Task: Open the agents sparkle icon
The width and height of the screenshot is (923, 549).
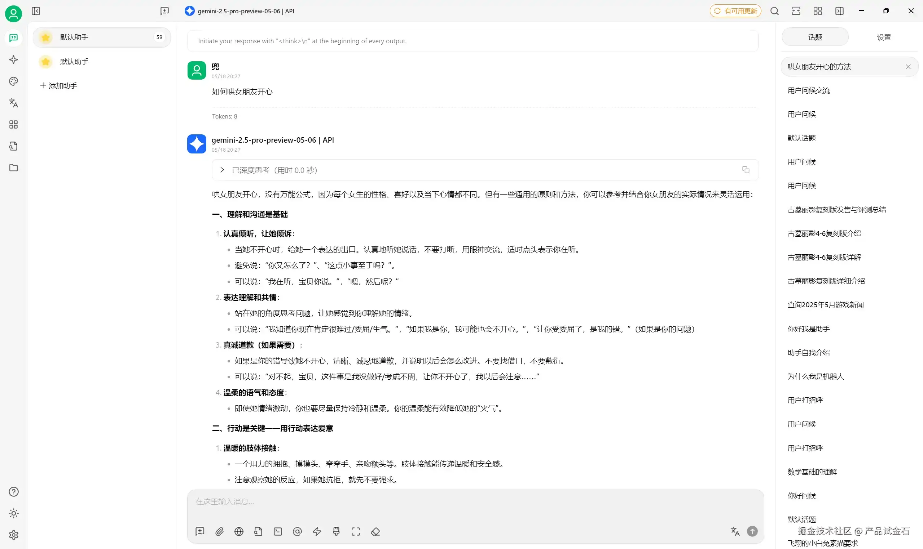Action: pos(13,59)
